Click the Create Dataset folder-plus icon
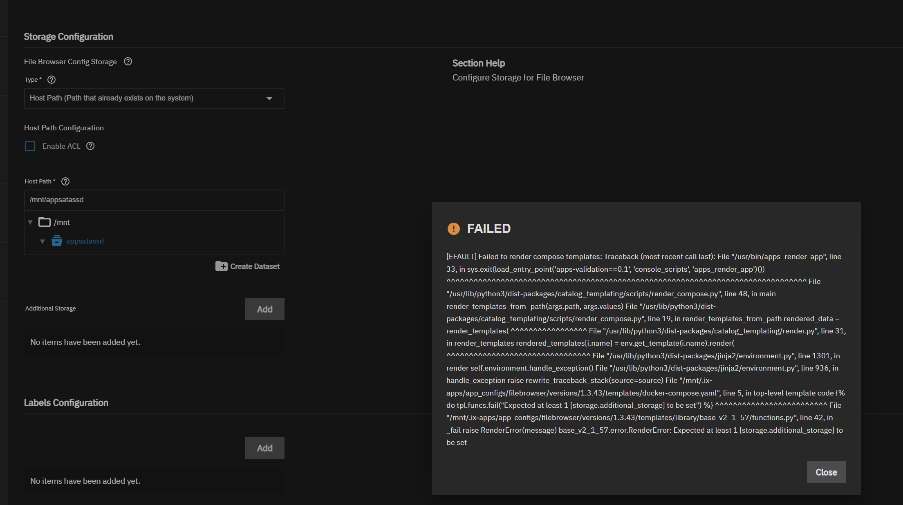 pos(221,266)
